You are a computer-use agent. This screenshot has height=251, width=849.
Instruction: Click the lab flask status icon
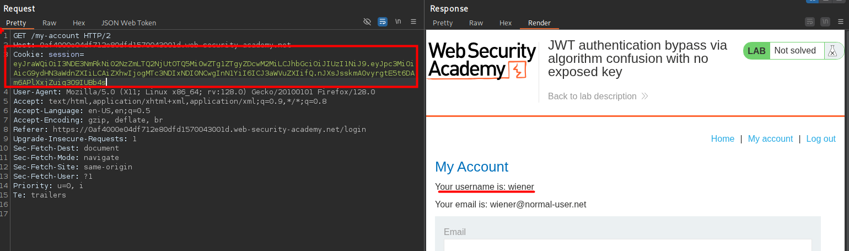click(832, 51)
